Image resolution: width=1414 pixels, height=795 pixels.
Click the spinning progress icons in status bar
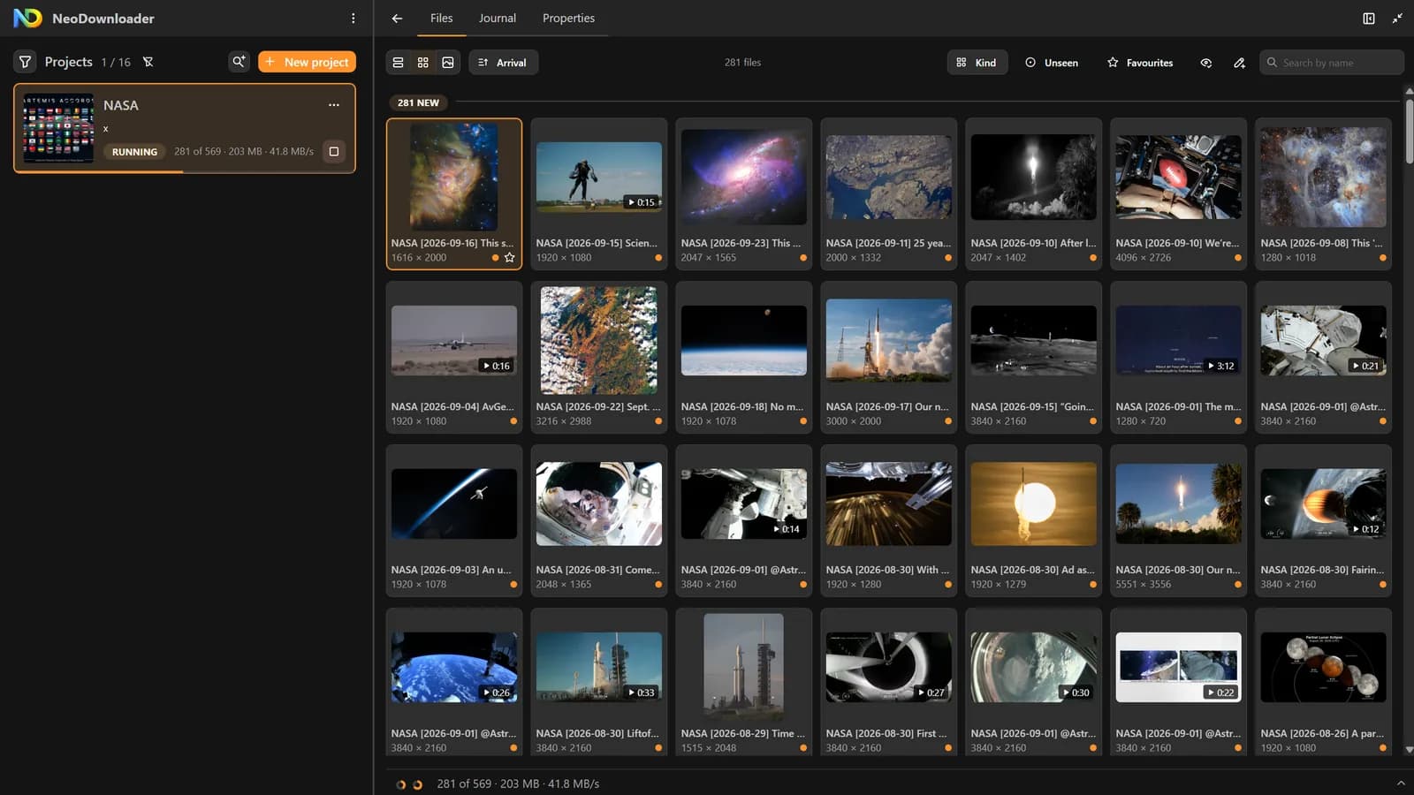[x=409, y=784]
